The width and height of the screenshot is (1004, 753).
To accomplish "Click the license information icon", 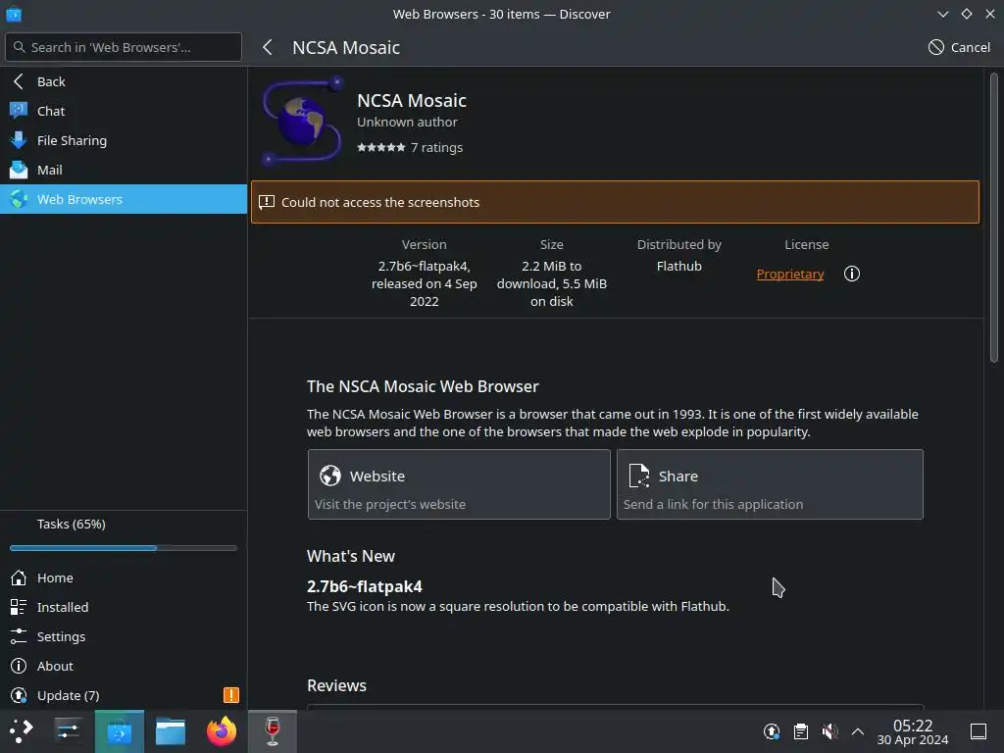I will tap(852, 275).
